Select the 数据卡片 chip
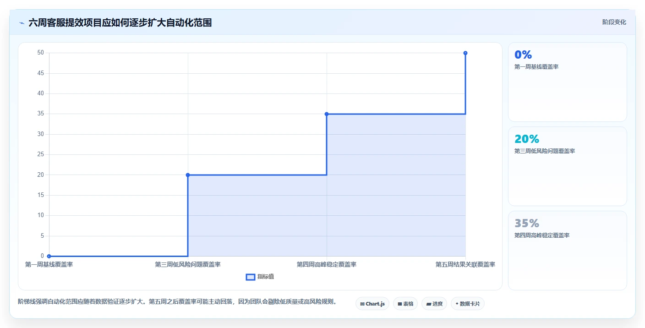 point(468,304)
